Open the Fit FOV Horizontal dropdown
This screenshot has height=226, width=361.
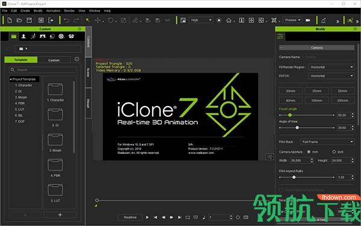pyautogui.click(x=331, y=76)
